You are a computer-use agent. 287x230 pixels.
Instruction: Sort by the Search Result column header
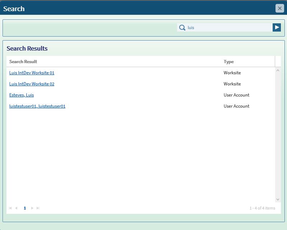pos(23,62)
